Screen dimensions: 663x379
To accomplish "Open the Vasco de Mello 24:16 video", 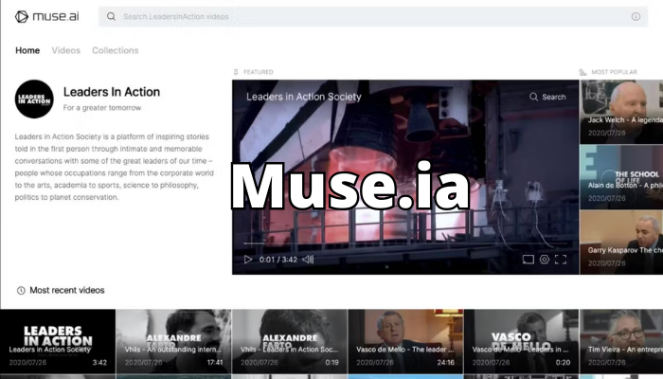I will [x=405, y=341].
